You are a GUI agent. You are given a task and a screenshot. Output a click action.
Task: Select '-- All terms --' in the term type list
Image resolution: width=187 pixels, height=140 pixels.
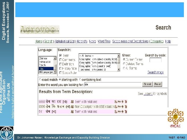98,56
